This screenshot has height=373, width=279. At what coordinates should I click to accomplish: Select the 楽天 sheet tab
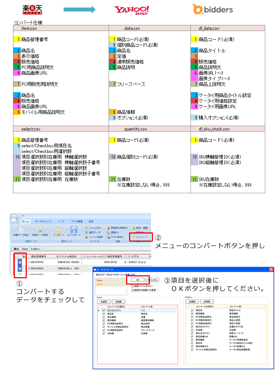pyautogui.click(x=16, y=249)
